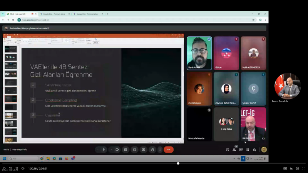Viewport: 308px width, 173px height.
Task: Play the recorded video
Action: [x=5, y=168]
